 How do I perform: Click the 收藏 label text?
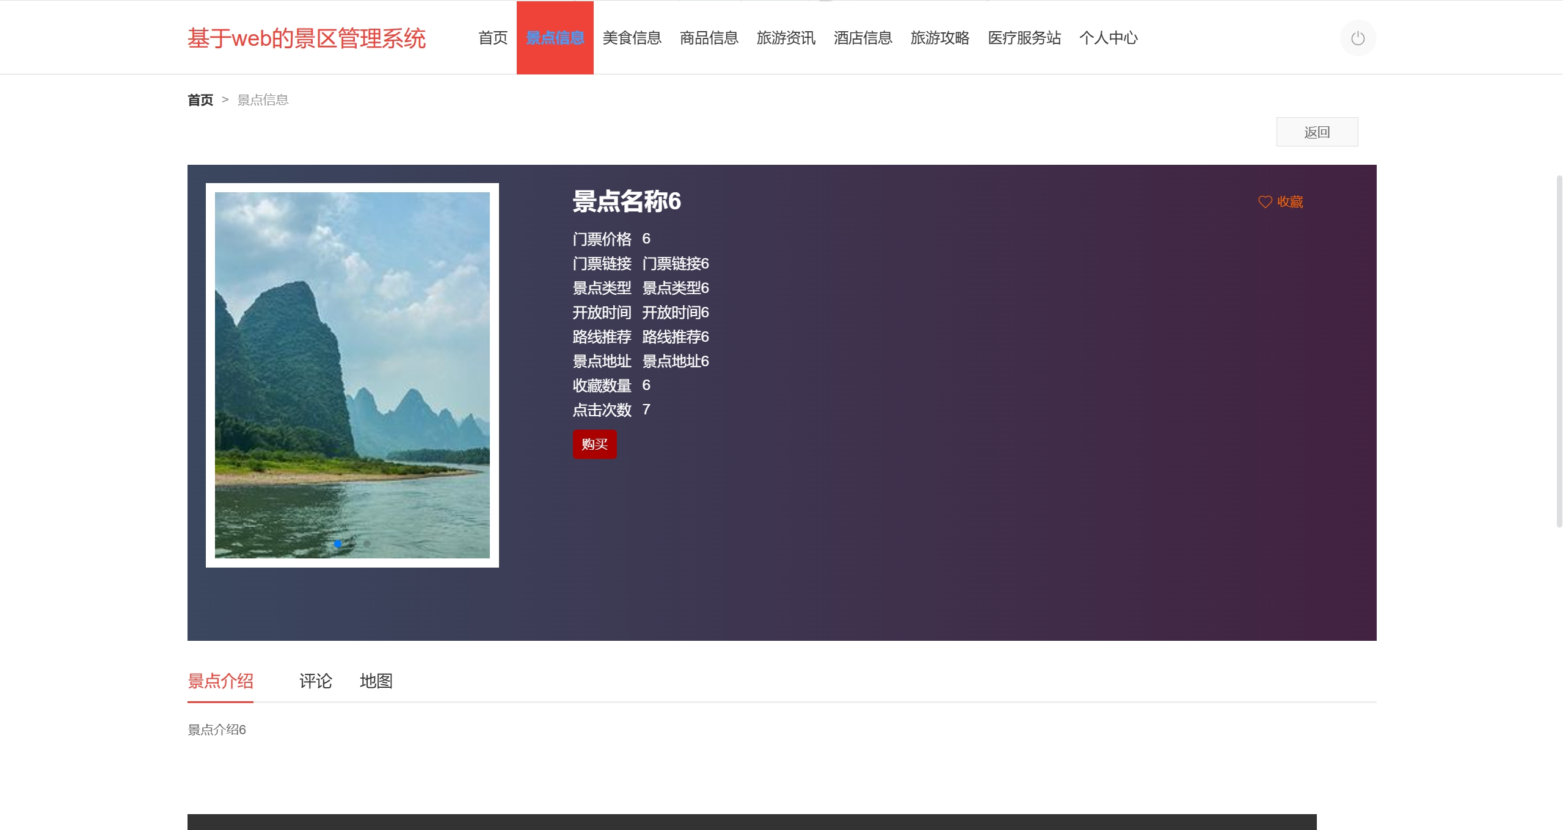pyautogui.click(x=1290, y=202)
